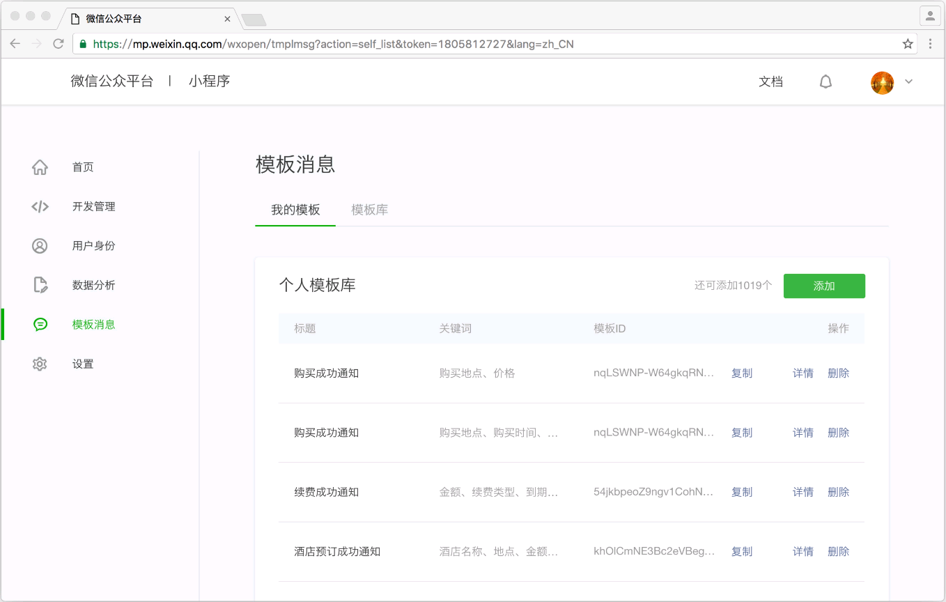Open the 文档 link in header

click(770, 82)
